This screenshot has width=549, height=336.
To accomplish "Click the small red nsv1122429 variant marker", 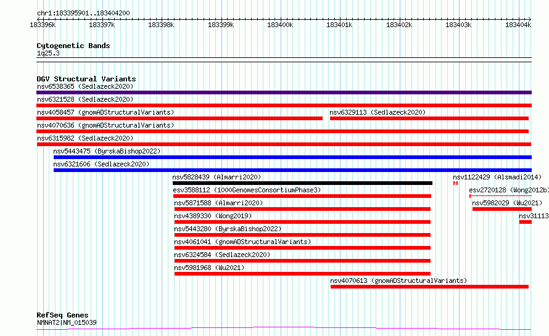I will point(455,183).
